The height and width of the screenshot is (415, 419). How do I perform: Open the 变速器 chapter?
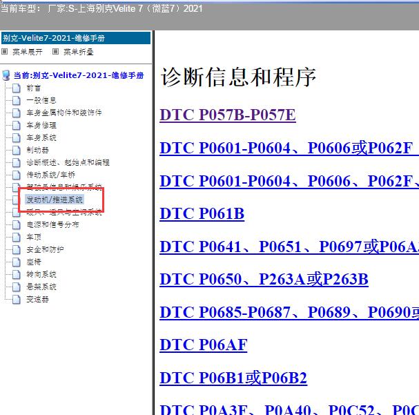coord(37,299)
